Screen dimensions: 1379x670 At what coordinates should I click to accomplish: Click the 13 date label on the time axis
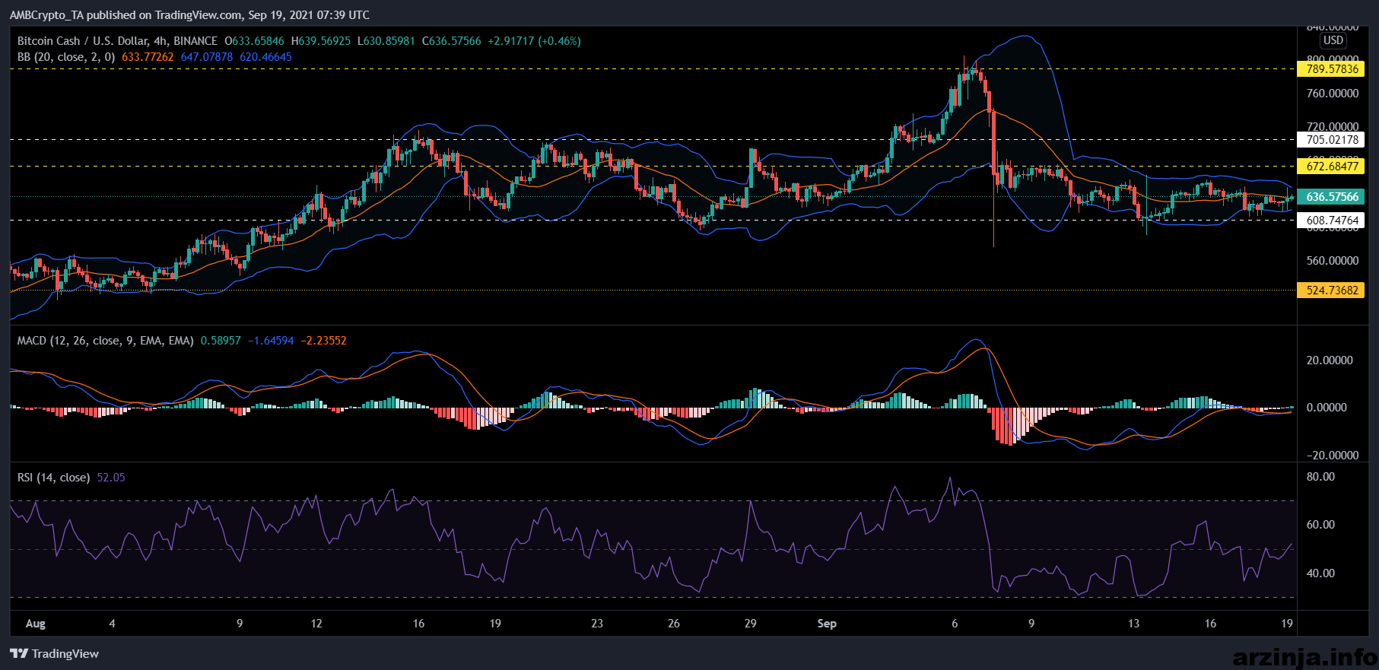[x=1133, y=624]
